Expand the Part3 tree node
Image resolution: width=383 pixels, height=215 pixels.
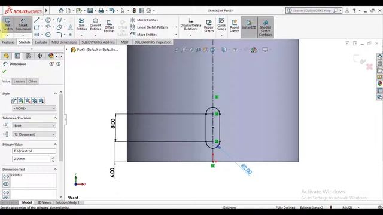pos(66,50)
